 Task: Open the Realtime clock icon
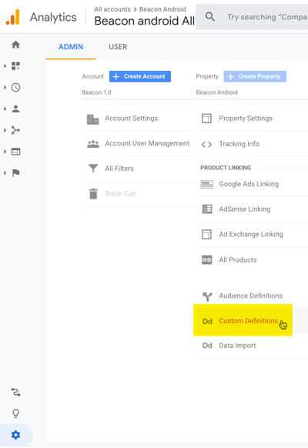tap(15, 88)
